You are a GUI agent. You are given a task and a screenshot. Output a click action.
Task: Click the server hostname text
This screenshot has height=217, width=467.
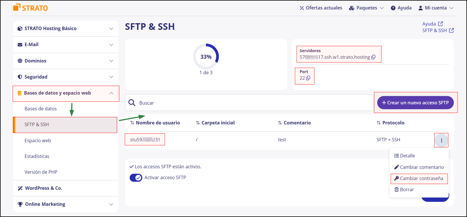pyautogui.click(x=335, y=57)
